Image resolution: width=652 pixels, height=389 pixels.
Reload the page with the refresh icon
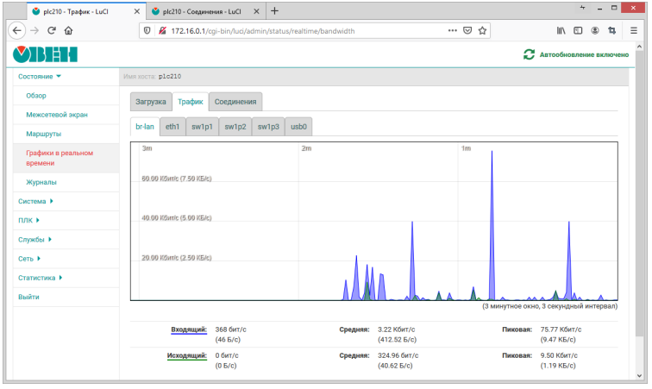click(52, 30)
